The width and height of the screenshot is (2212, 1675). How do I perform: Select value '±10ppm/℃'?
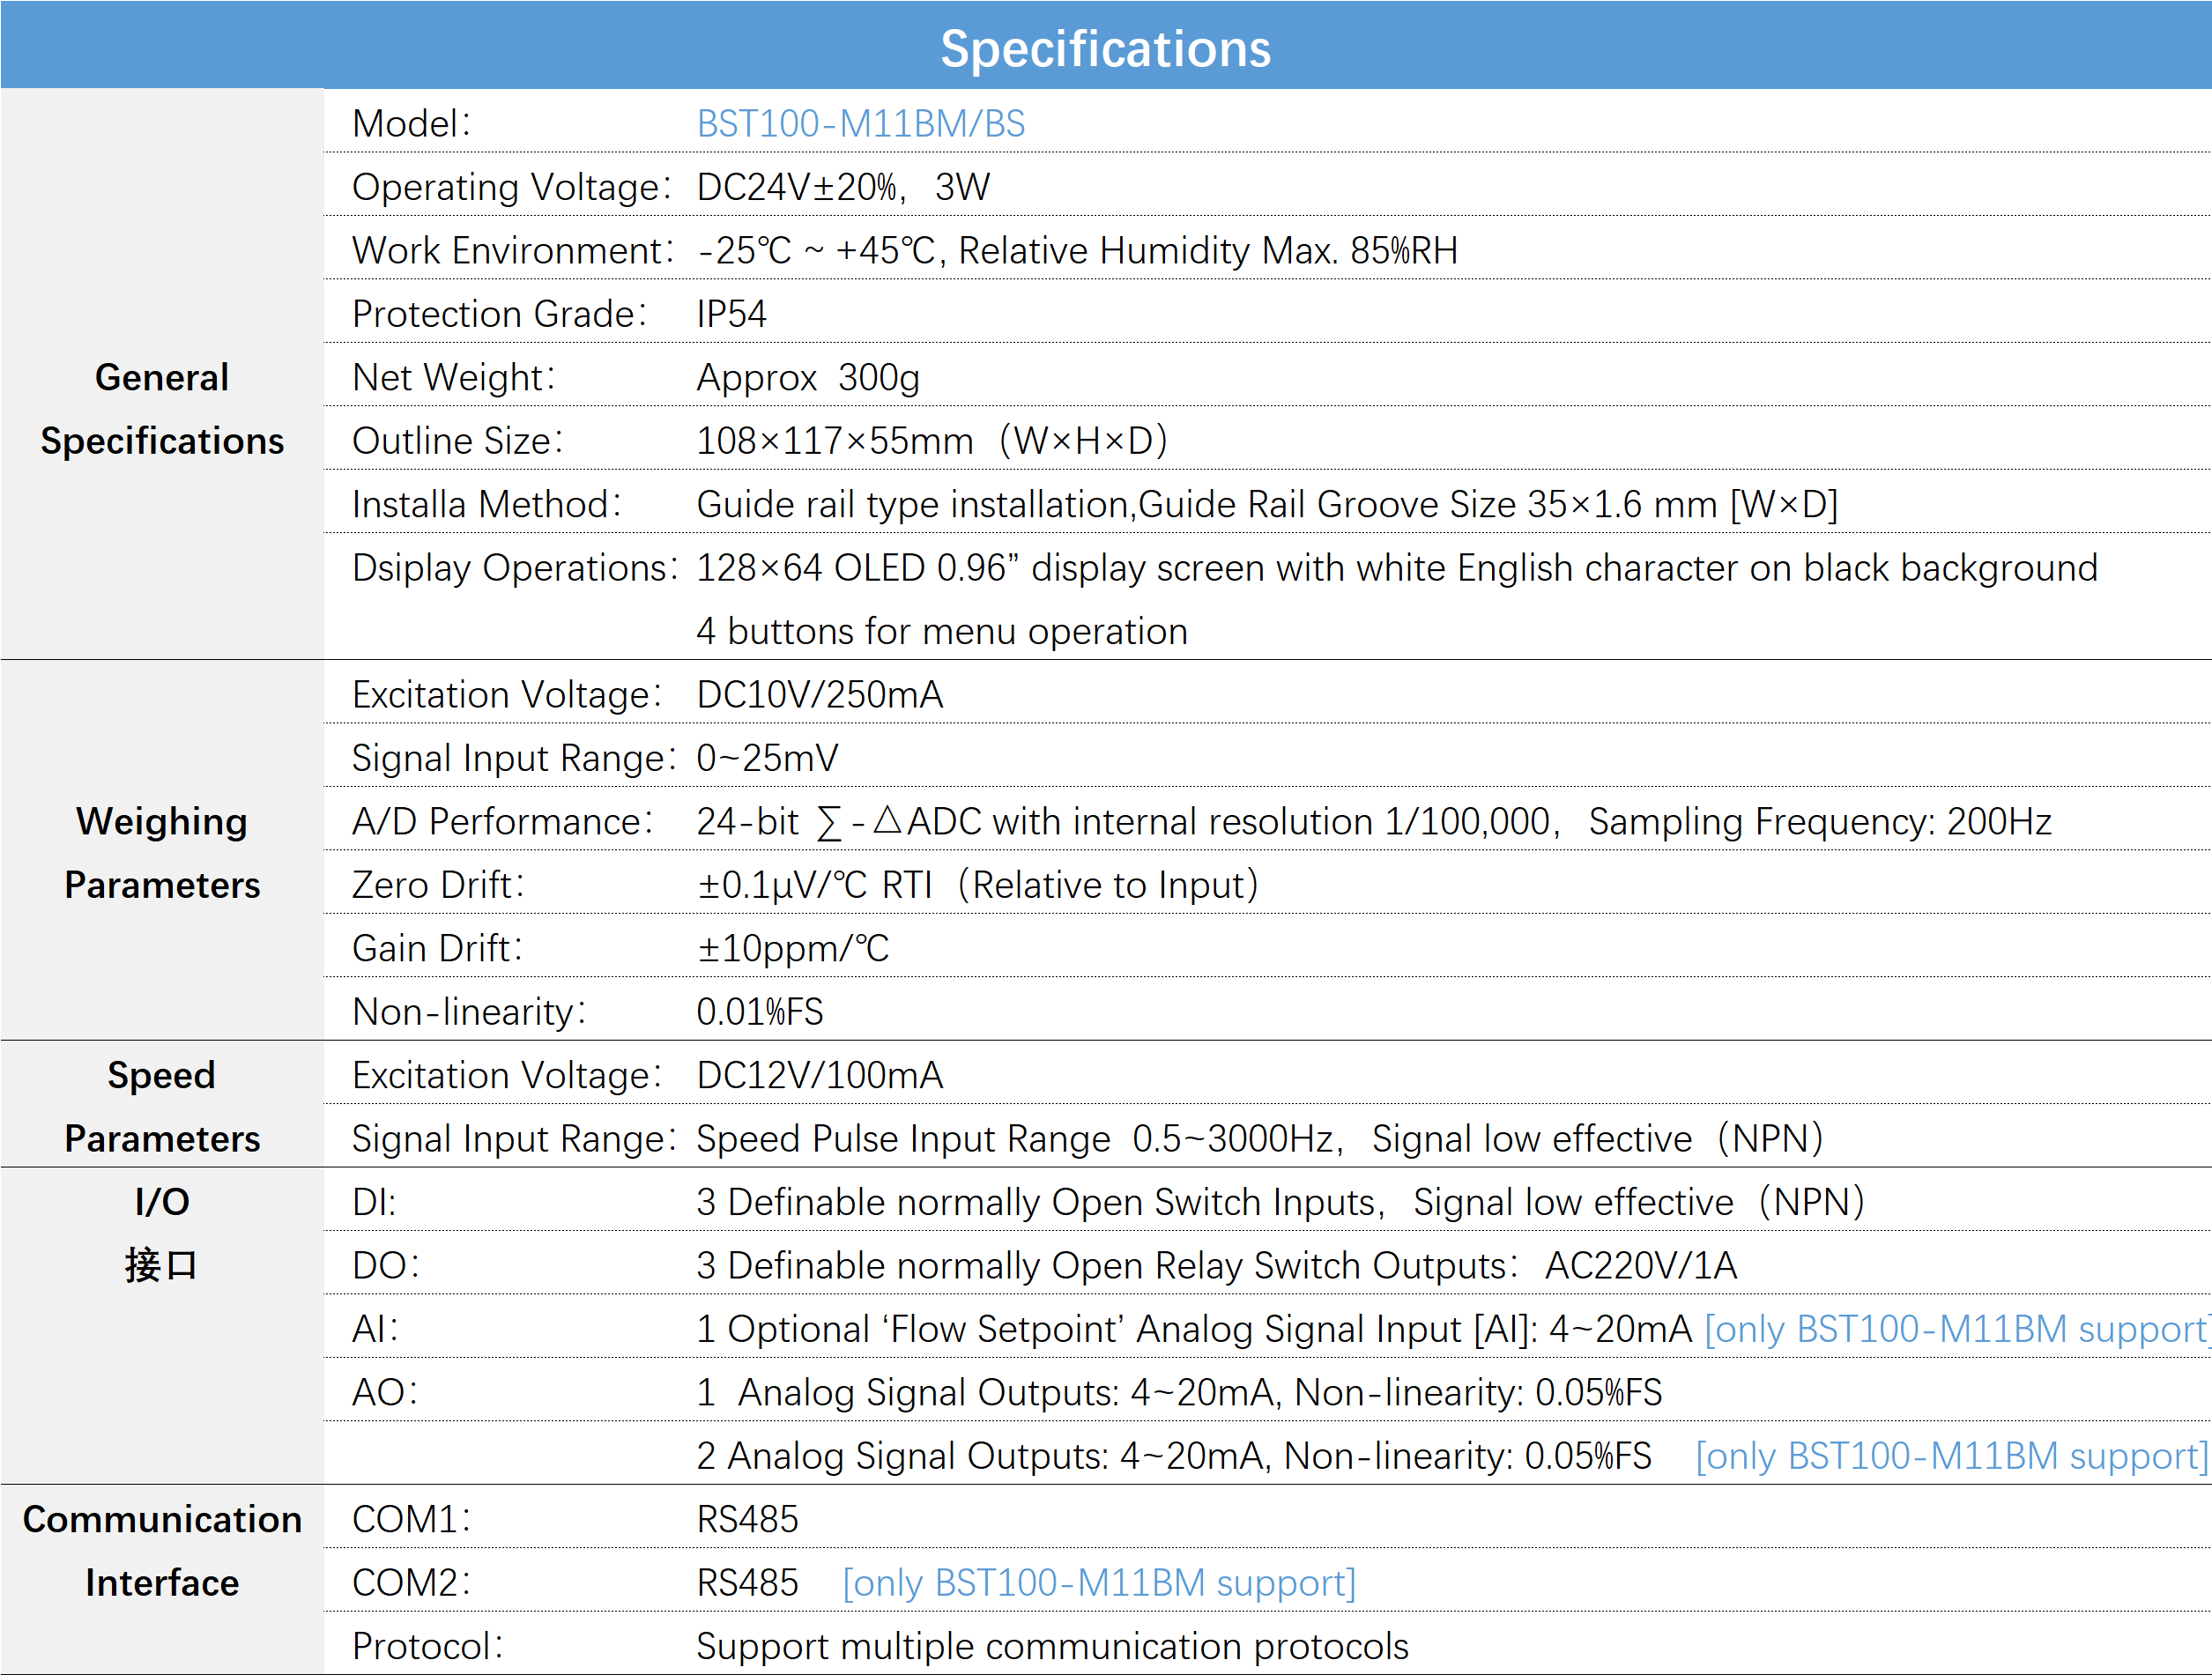[792, 948]
